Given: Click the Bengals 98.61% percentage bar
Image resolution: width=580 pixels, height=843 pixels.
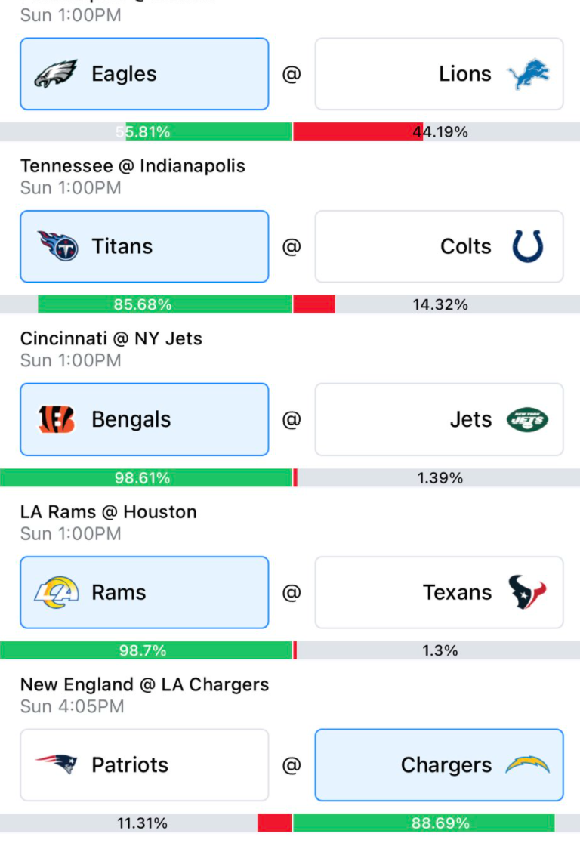Looking at the screenshot, I should tap(146, 477).
